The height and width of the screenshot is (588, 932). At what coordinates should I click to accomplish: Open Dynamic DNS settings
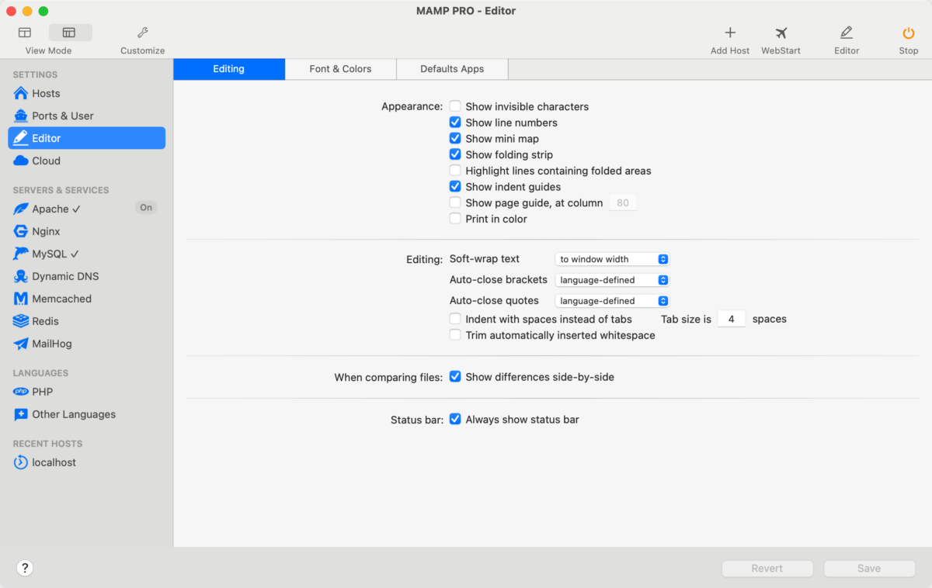[86, 276]
